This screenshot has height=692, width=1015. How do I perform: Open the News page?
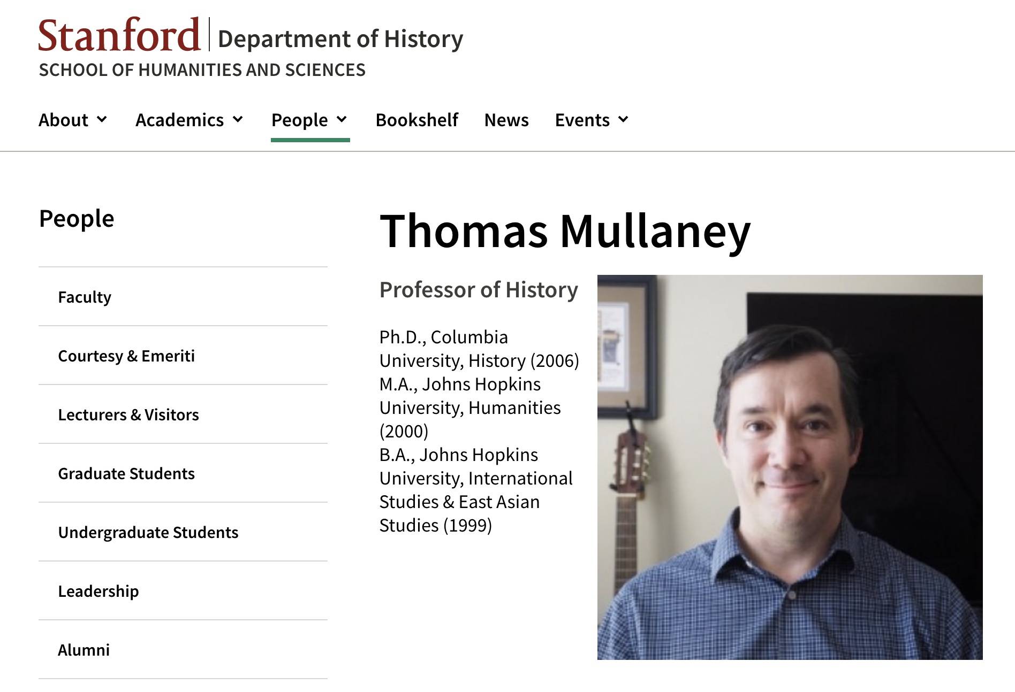[506, 120]
